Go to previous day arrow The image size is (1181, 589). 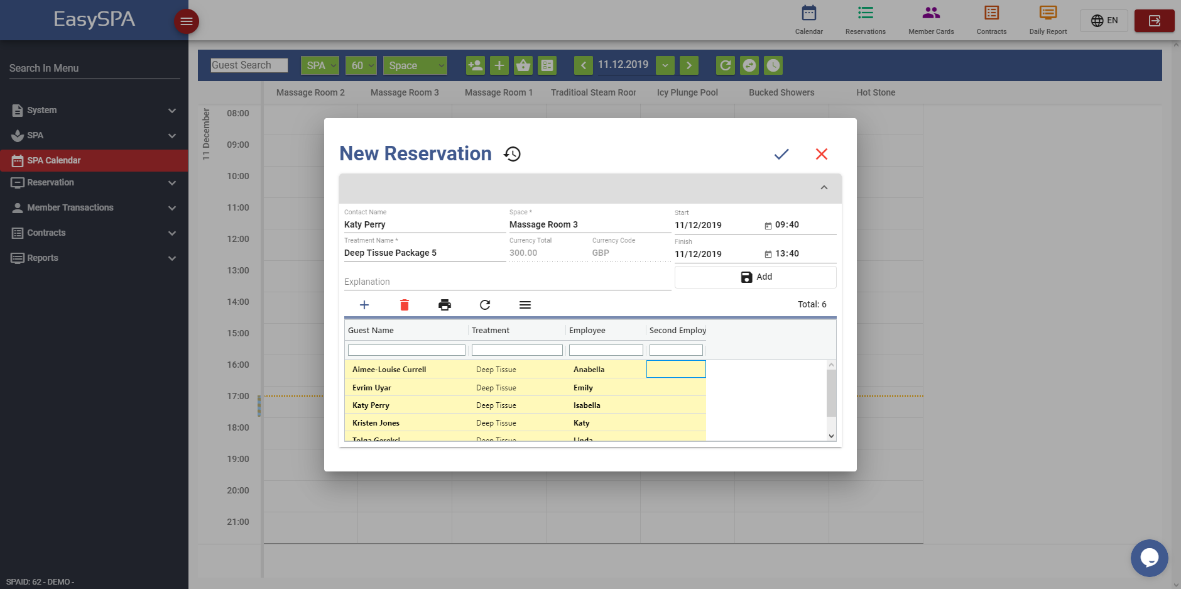[x=584, y=65]
